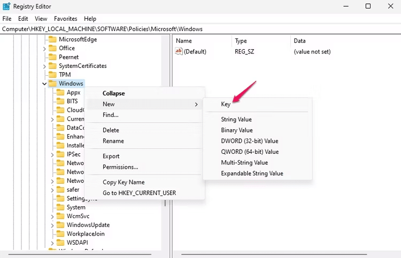The height and width of the screenshot is (258, 401).
Task: Choose Key from the New submenu
Action: click(226, 104)
